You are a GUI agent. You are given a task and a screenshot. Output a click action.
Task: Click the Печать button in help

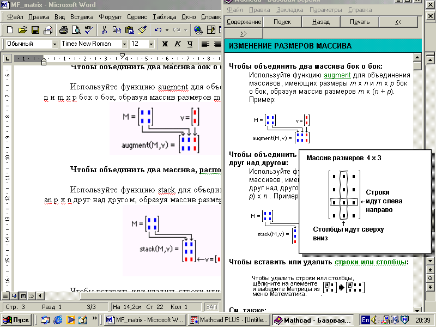coord(360,22)
